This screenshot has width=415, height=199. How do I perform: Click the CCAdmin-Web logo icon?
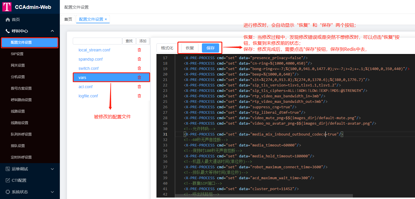[x=7, y=7]
